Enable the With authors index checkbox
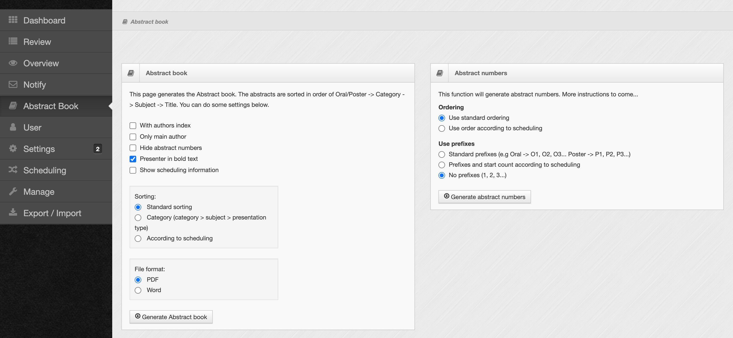 pos(133,126)
